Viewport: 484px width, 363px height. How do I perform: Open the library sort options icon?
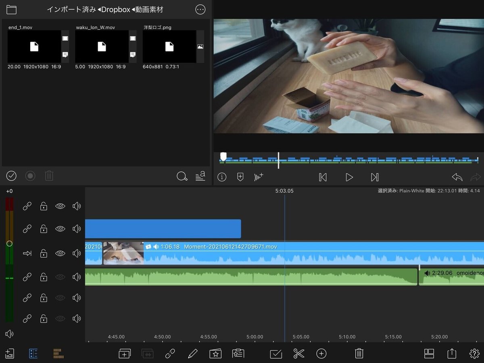[200, 176]
